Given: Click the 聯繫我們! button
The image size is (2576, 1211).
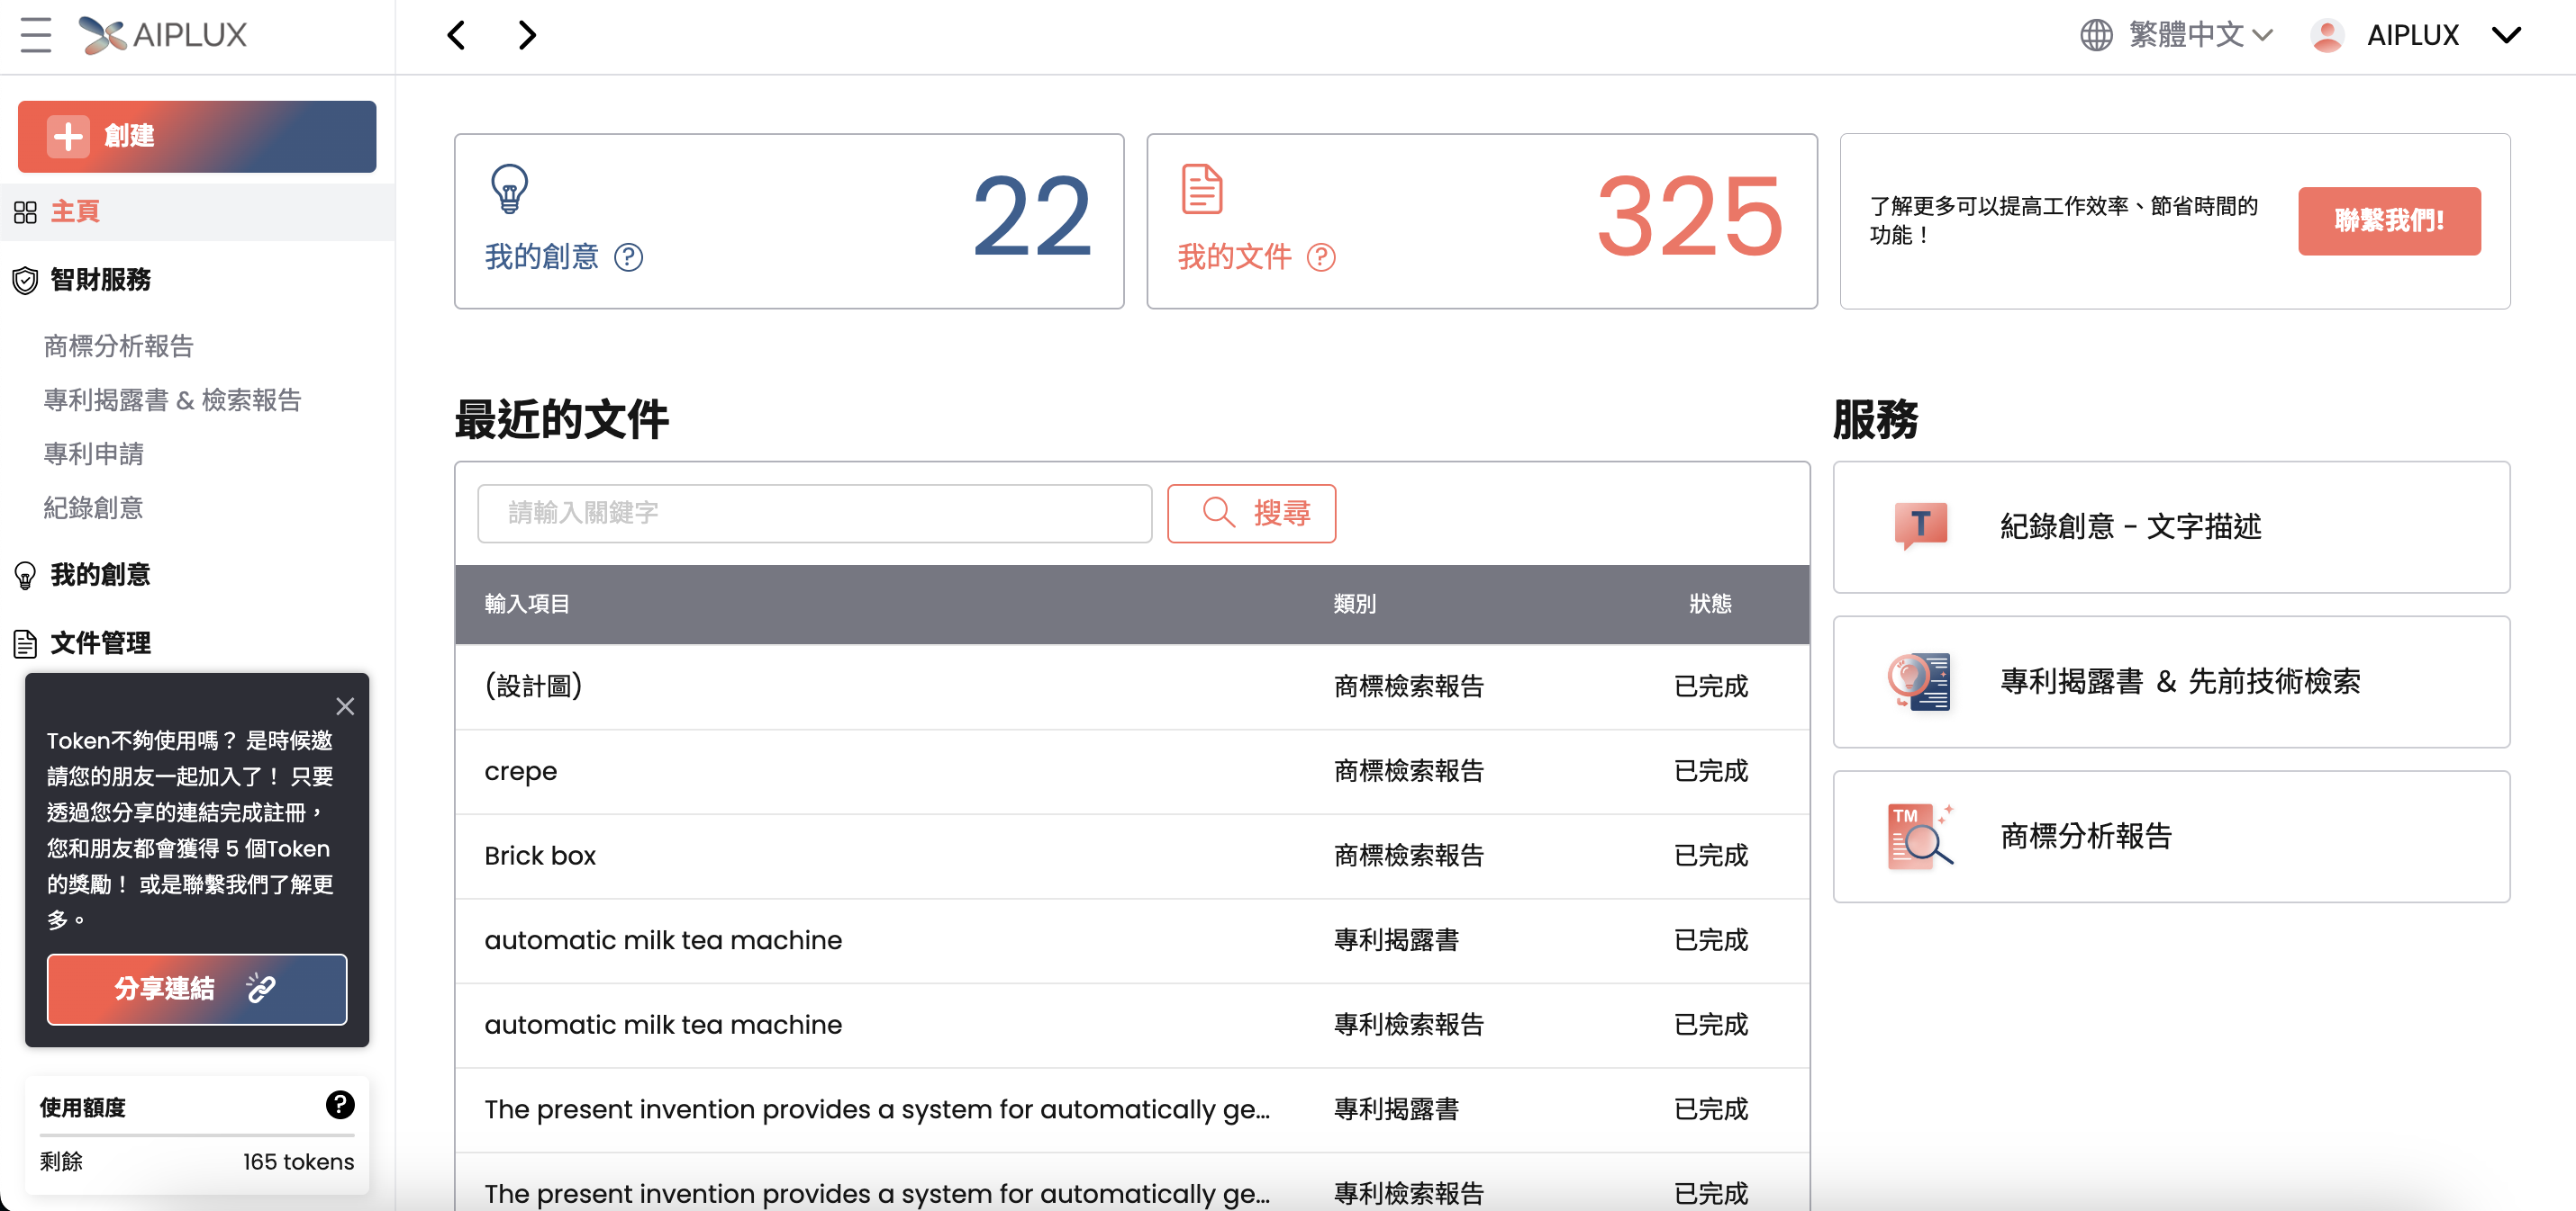Looking at the screenshot, I should pyautogui.click(x=2389, y=220).
